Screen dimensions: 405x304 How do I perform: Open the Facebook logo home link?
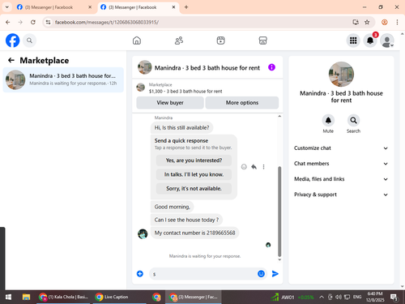pos(12,41)
